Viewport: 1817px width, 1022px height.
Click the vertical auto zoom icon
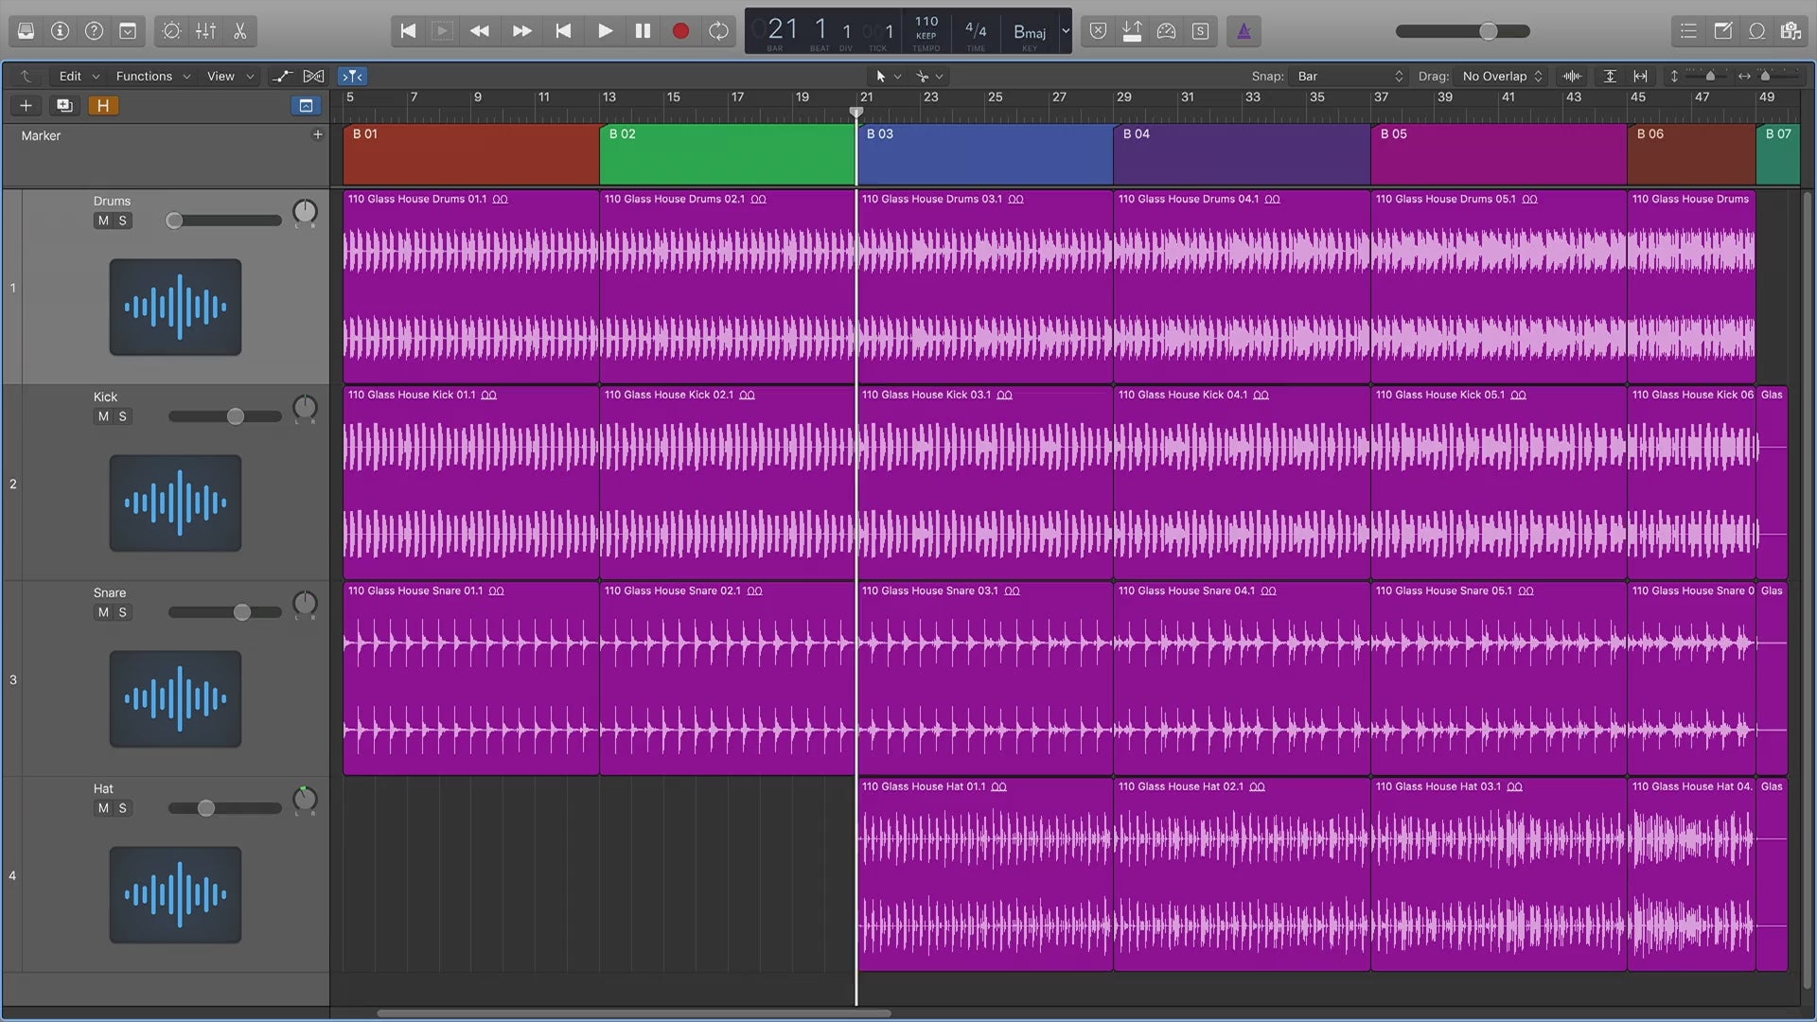pos(1610,76)
